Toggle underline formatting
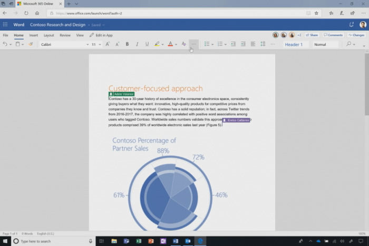Image resolution: width=369 pixels, height=246 pixels. pos(147,44)
